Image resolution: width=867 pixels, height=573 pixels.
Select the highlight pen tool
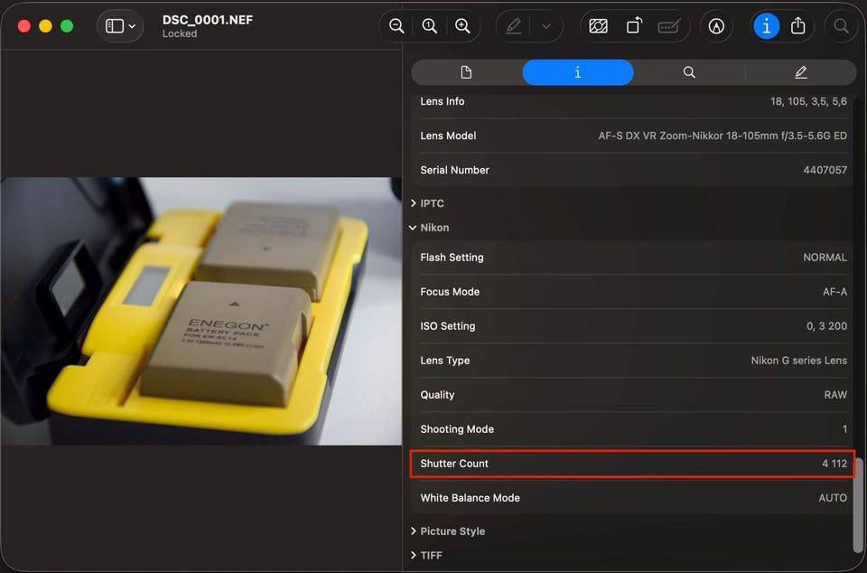[514, 26]
